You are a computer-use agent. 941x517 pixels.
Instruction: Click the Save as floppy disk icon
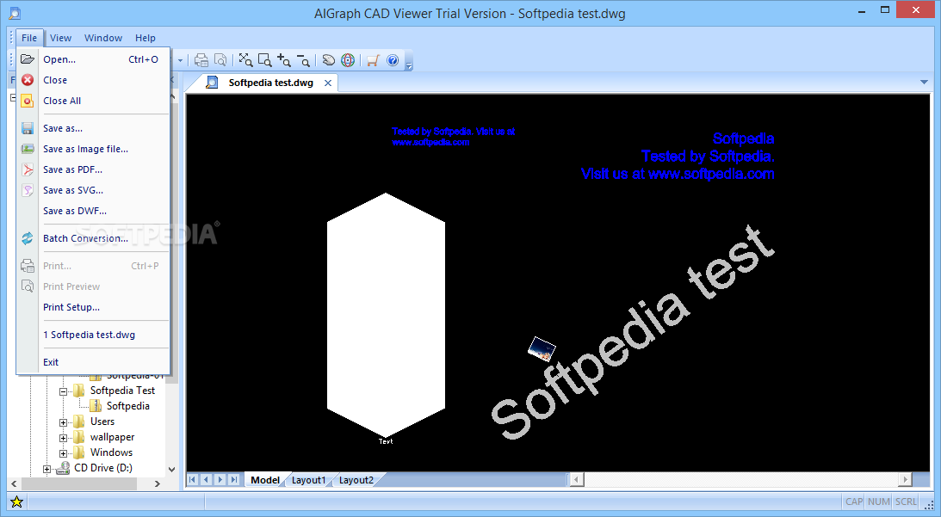(27, 128)
